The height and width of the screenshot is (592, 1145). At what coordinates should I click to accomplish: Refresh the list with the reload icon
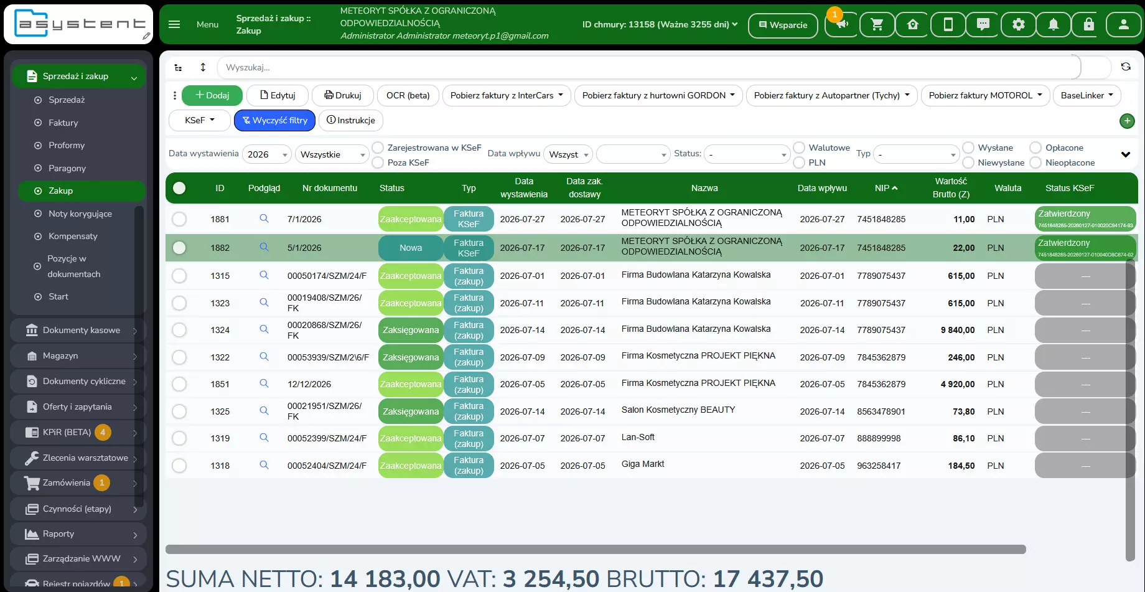(1126, 67)
